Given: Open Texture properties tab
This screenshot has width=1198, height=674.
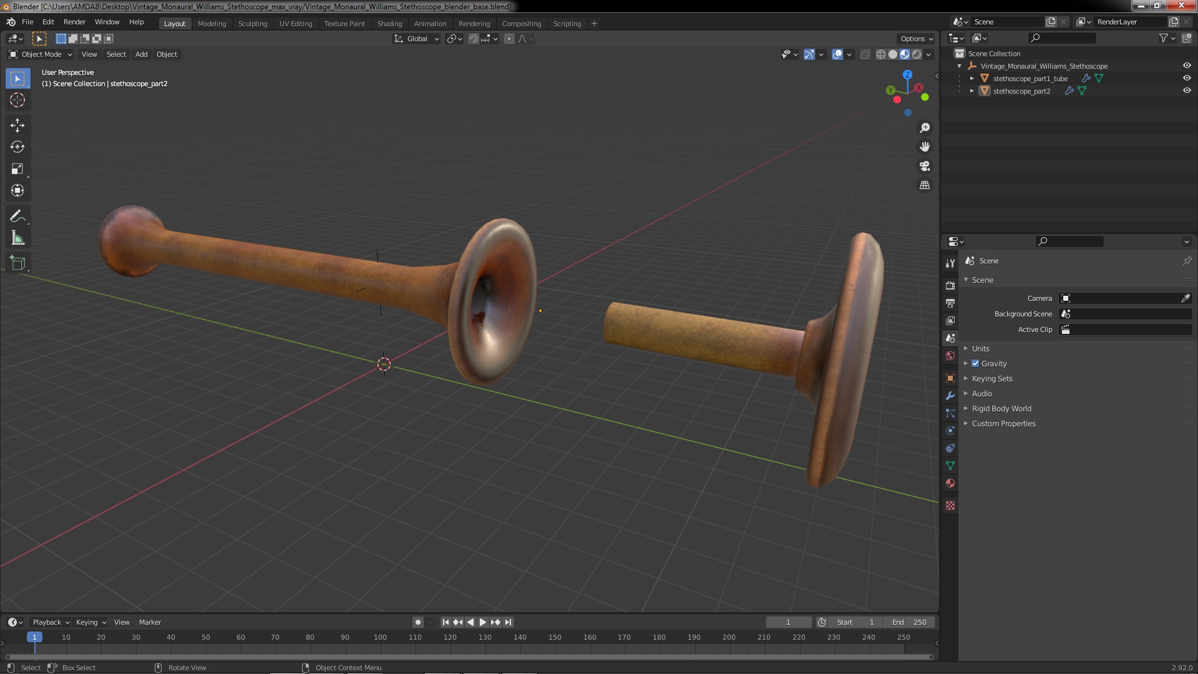Looking at the screenshot, I should 950,506.
